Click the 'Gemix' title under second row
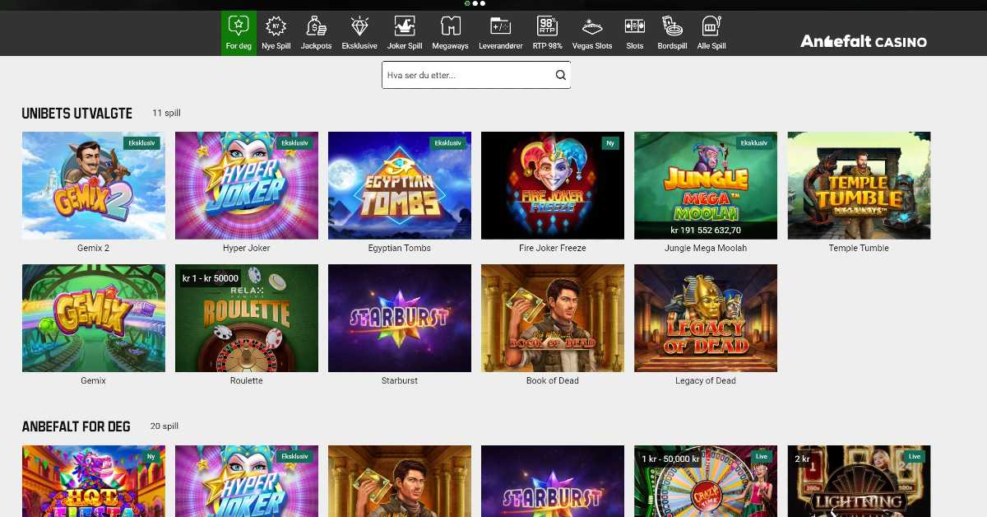Viewport: 987px width, 517px height. click(94, 380)
